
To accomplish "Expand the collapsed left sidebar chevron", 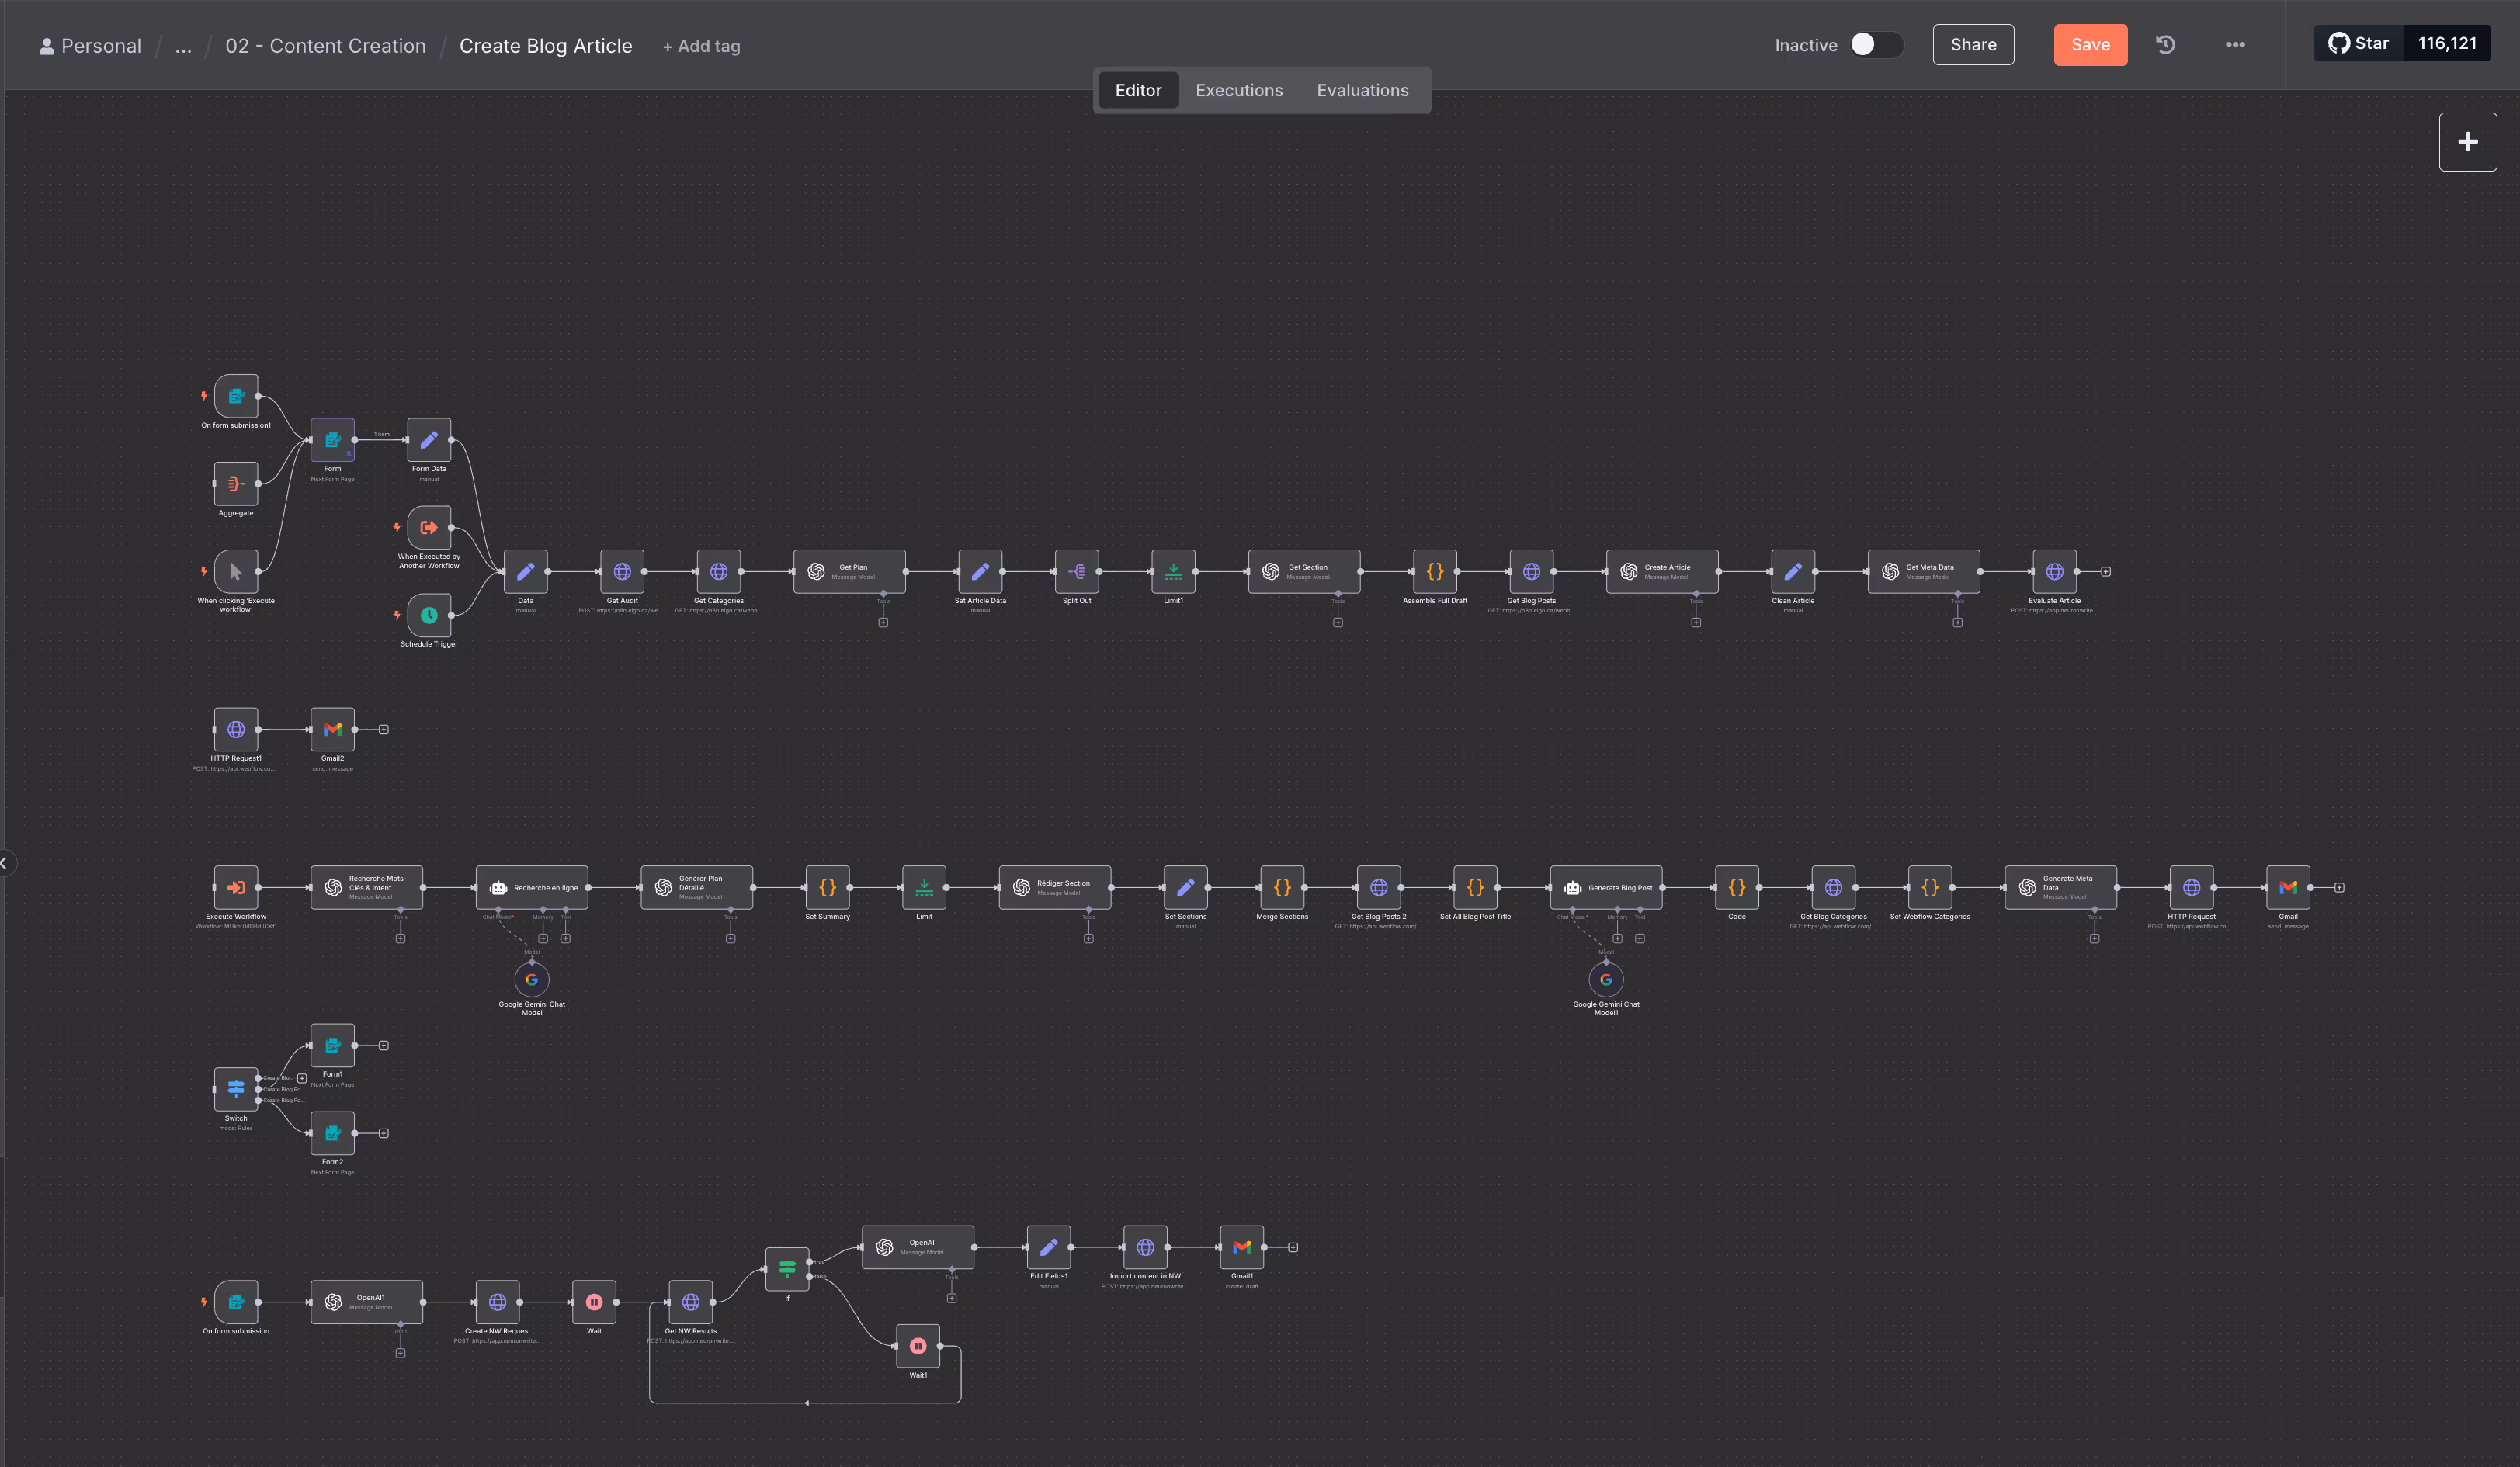I will 5,862.
